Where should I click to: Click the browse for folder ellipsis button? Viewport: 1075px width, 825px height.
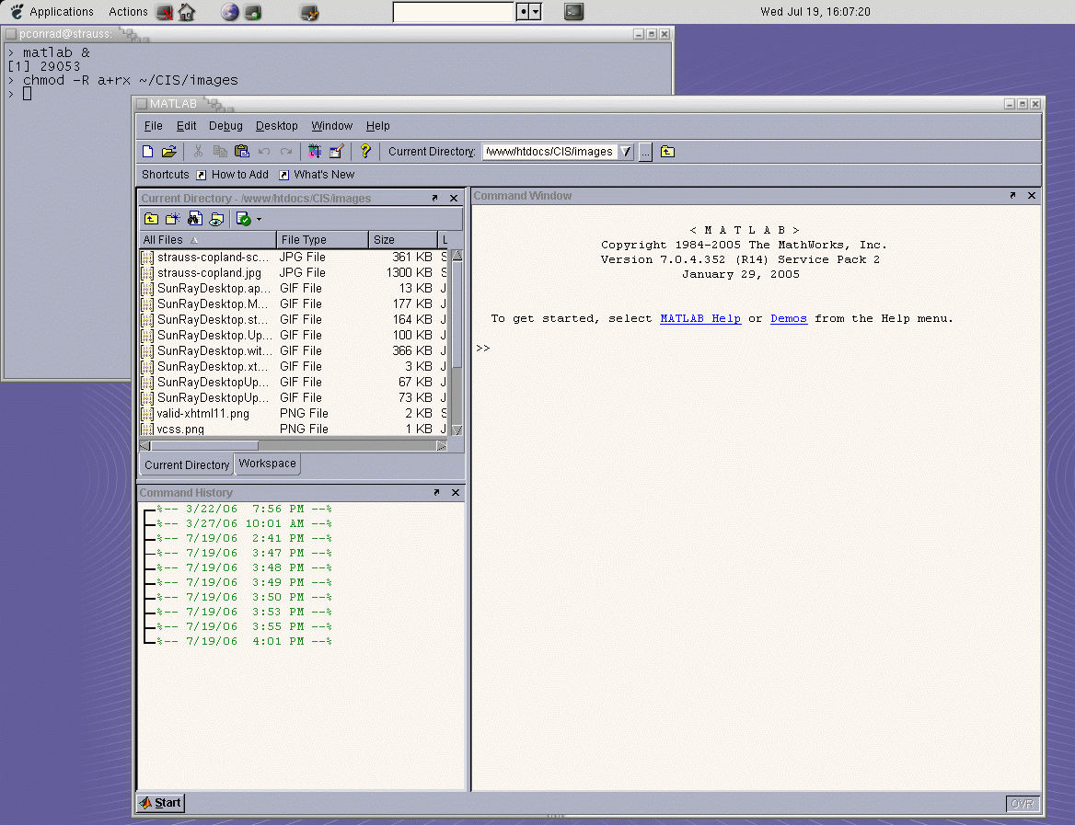click(x=645, y=152)
